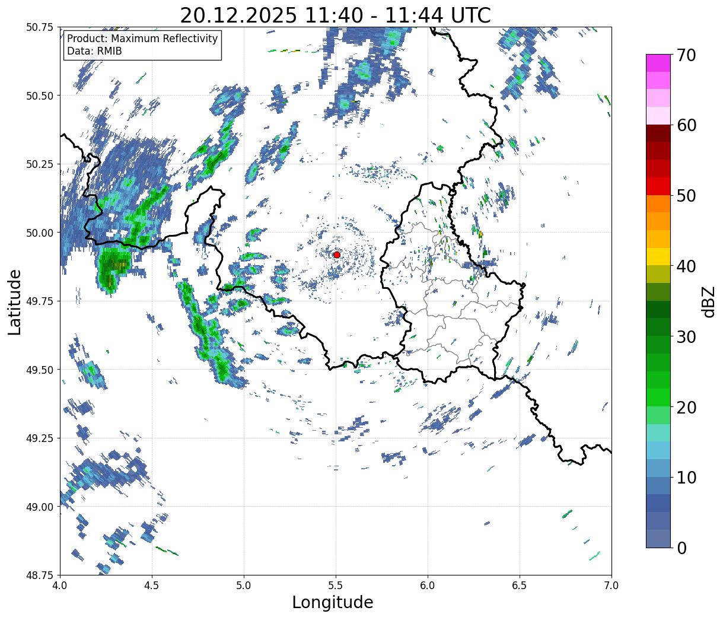Click the yellow swatch just above 40 dBZ

[658, 256]
